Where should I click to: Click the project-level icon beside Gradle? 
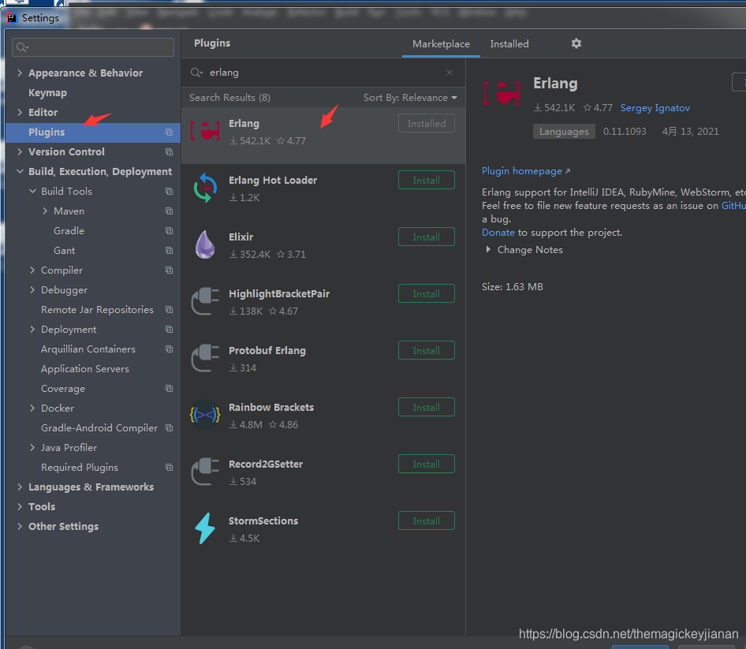coord(169,231)
